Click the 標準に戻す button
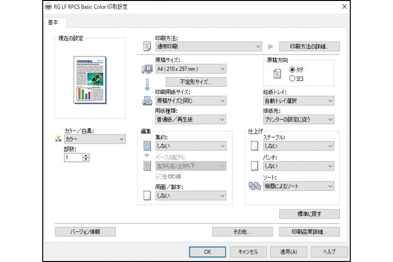Viewport: 393px width, 262px height. coord(309,214)
